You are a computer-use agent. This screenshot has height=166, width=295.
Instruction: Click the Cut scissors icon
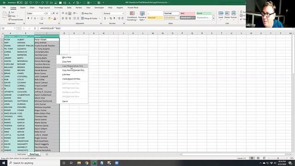tap(10, 12)
